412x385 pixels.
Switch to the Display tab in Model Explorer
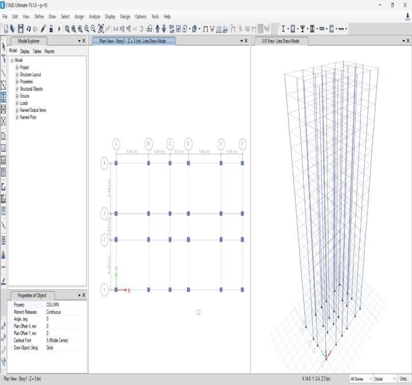pyautogui.click(x=25, y=51)
